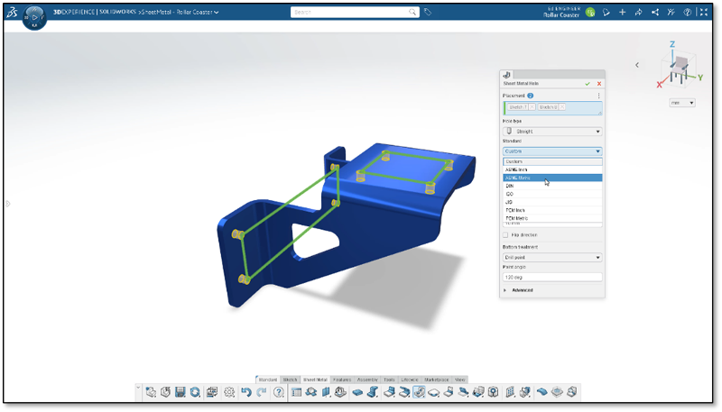Cancel the Sheet Metal Hole dialog

pyautogui.click(x=598, y=83)
